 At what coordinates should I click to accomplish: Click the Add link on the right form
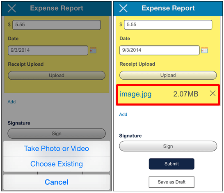pos(123,115)
